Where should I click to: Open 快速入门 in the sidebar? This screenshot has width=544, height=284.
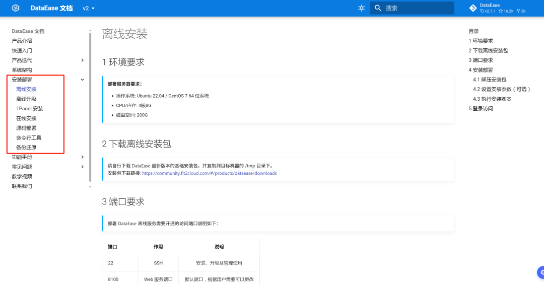tap(22, 50)
